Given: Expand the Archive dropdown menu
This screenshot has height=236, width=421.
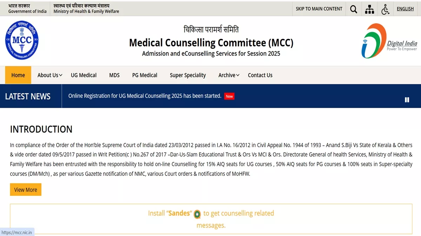Looking at the screenshot, I should [229, 75].
